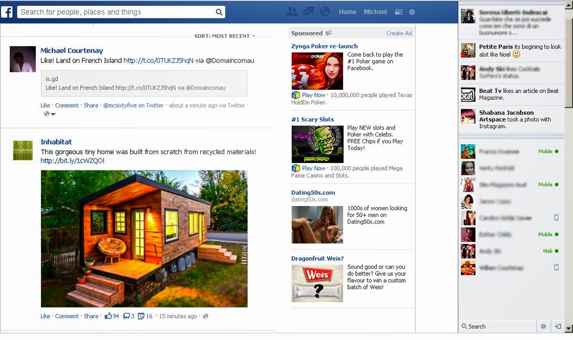Open chat options gear icon
The image size is (573, 340).
[x=543, y=327]
